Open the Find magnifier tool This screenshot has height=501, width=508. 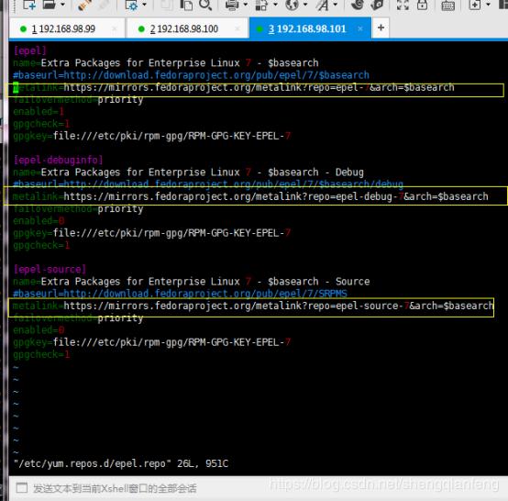click(205, 5)
